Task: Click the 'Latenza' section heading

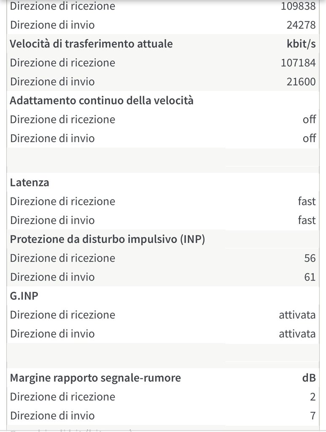Action: (x=30, y=183)
